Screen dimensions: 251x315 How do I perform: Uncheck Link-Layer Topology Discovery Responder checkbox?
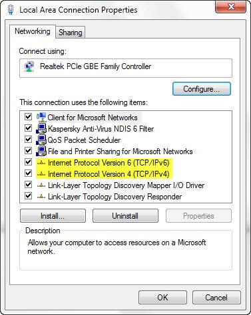28,196
